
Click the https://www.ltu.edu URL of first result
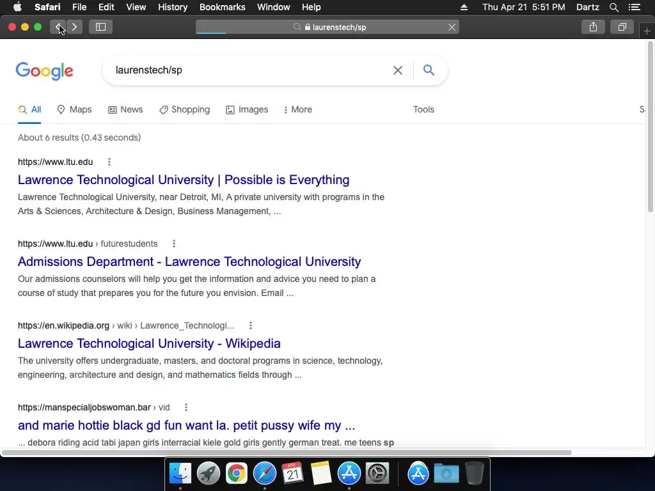[55, 162]
